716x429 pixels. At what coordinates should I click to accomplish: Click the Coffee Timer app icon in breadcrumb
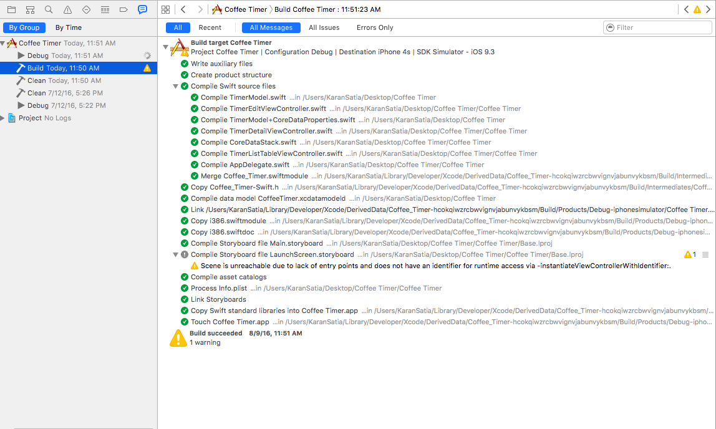click(x=217, y=9)
